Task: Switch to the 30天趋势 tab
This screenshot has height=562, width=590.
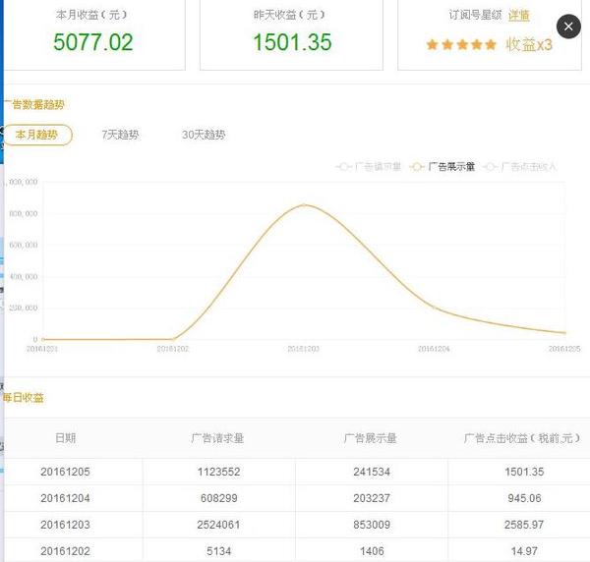Action: point(204,135)
